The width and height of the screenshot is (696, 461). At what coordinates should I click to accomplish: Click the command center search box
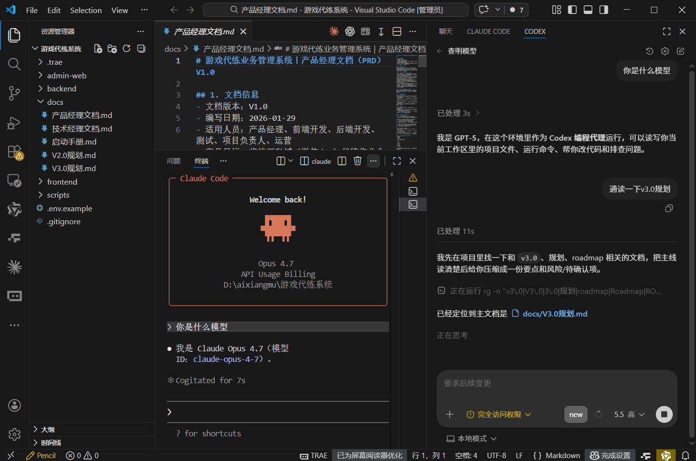(x=335, y=10)
